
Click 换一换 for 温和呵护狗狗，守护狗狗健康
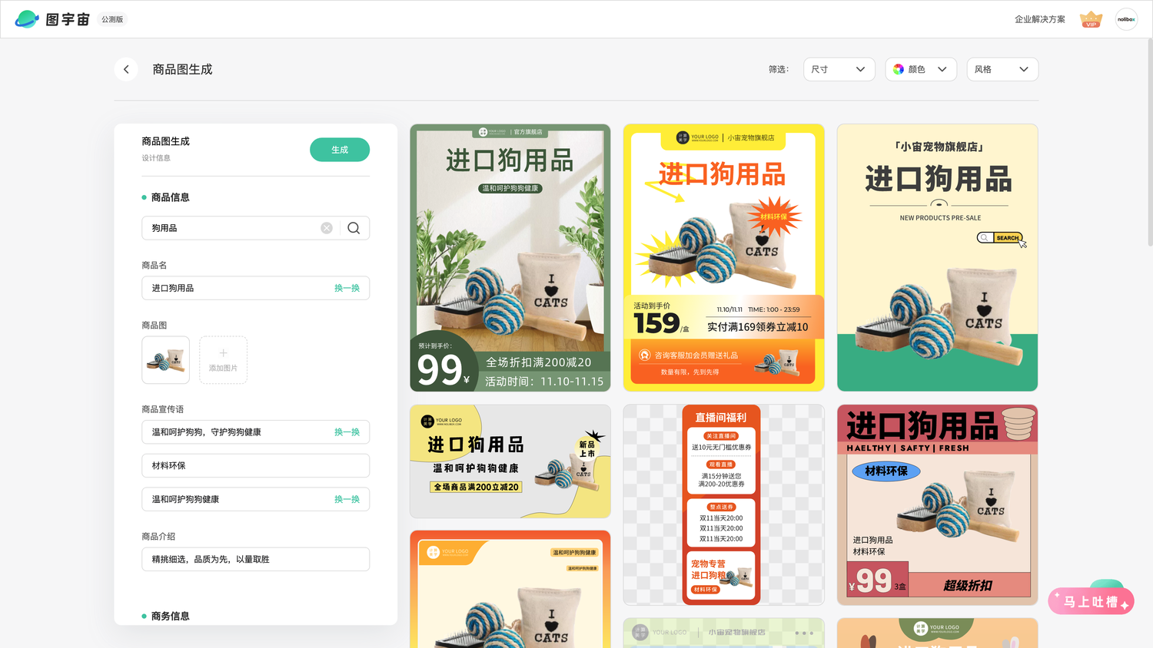[347, 432]
